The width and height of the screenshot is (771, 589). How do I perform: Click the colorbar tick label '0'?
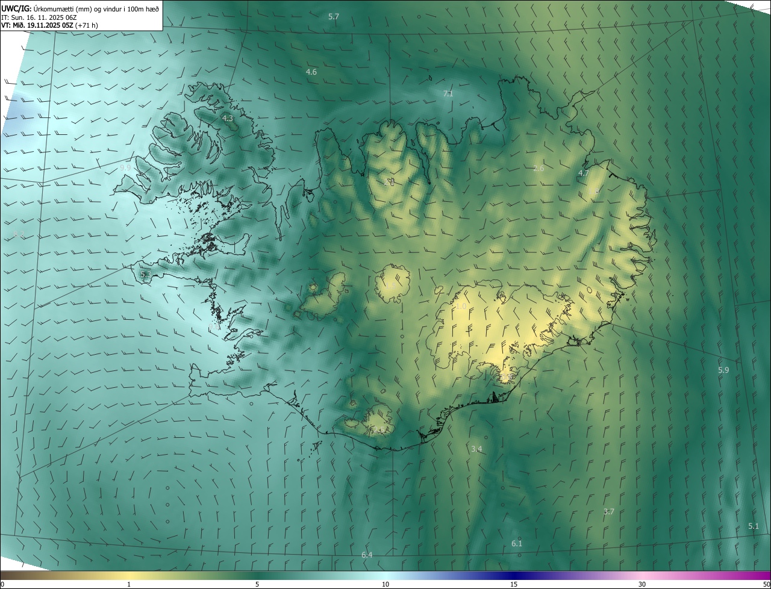tap(2, 584)
